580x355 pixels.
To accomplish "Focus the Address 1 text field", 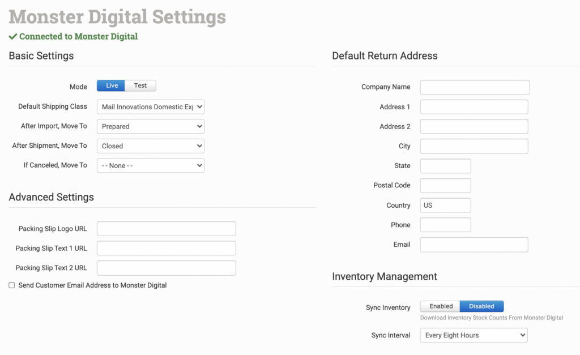I will (x=474, y=107).
